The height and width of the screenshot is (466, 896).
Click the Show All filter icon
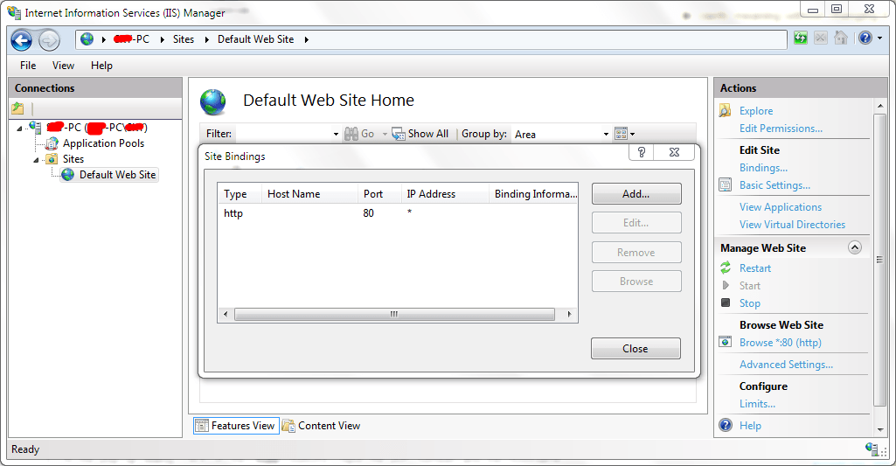(398, 134)
